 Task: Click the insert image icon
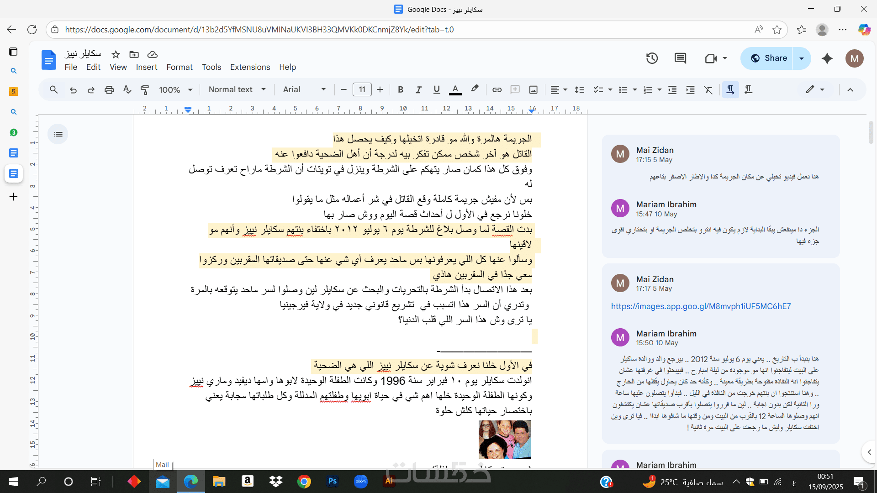coord(533,90)
